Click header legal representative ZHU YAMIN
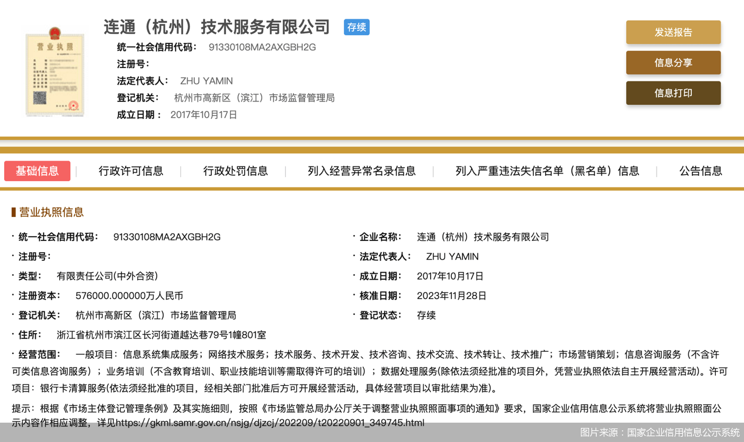This screenshot has width=744, height=442. (x=207, y=81)
